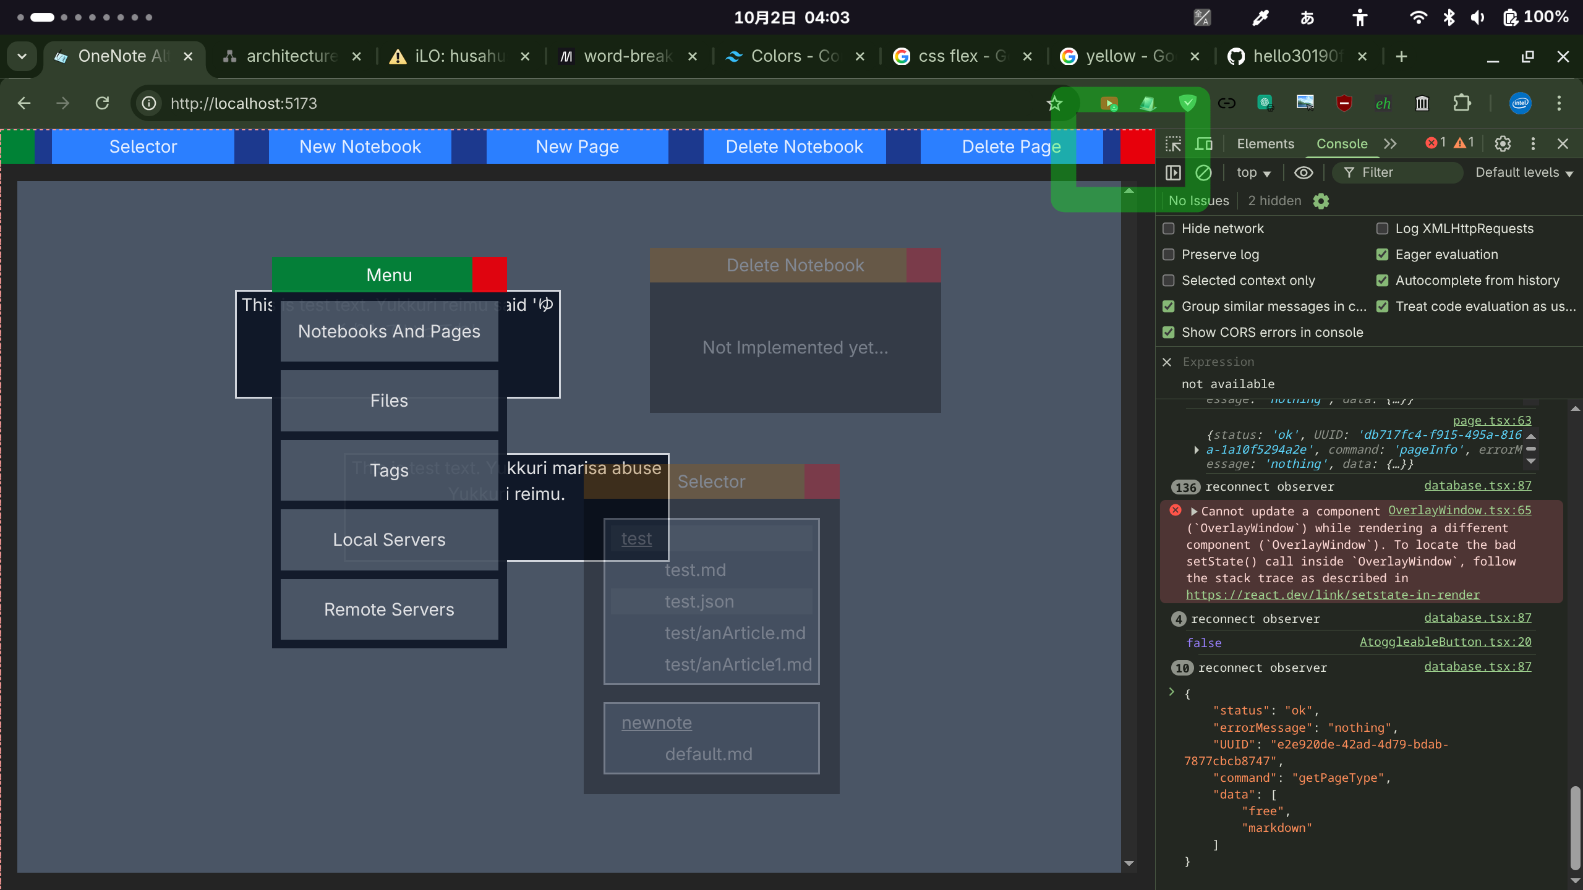
Task: Select Notebooks And Pages menu entry
Action: click(389, 331)
